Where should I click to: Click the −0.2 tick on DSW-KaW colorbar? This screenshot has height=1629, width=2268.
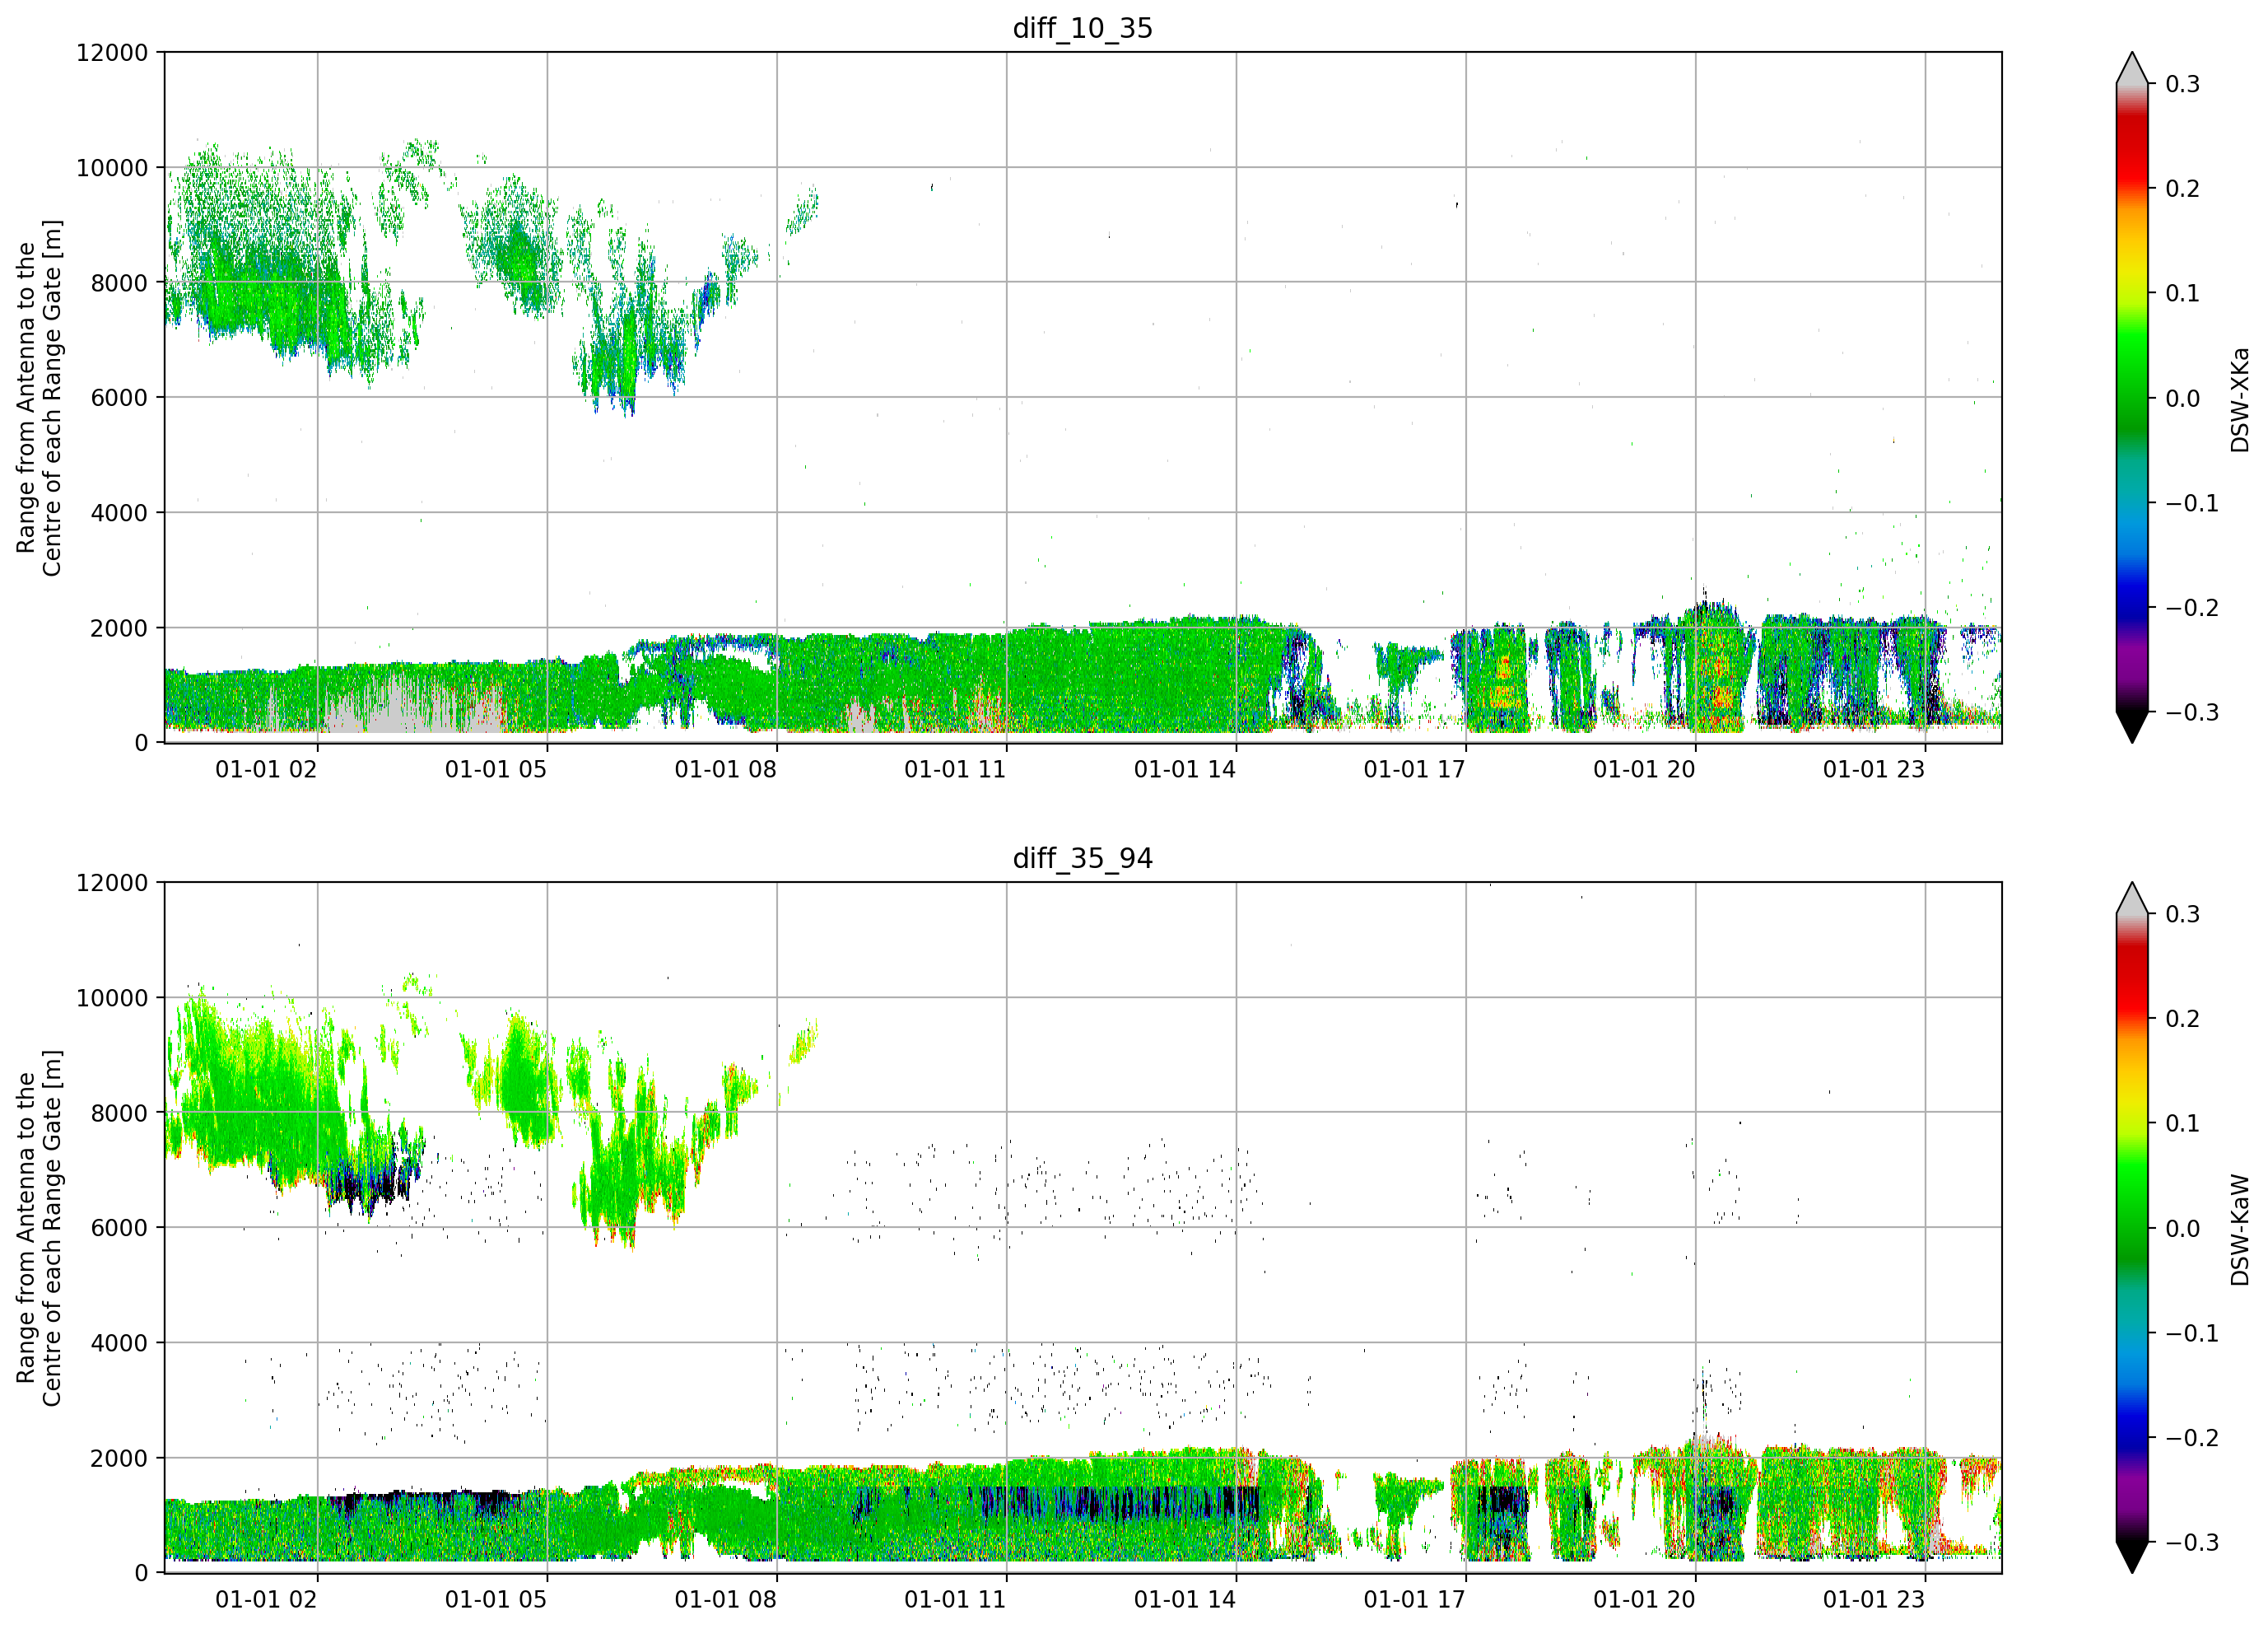2192,1438
